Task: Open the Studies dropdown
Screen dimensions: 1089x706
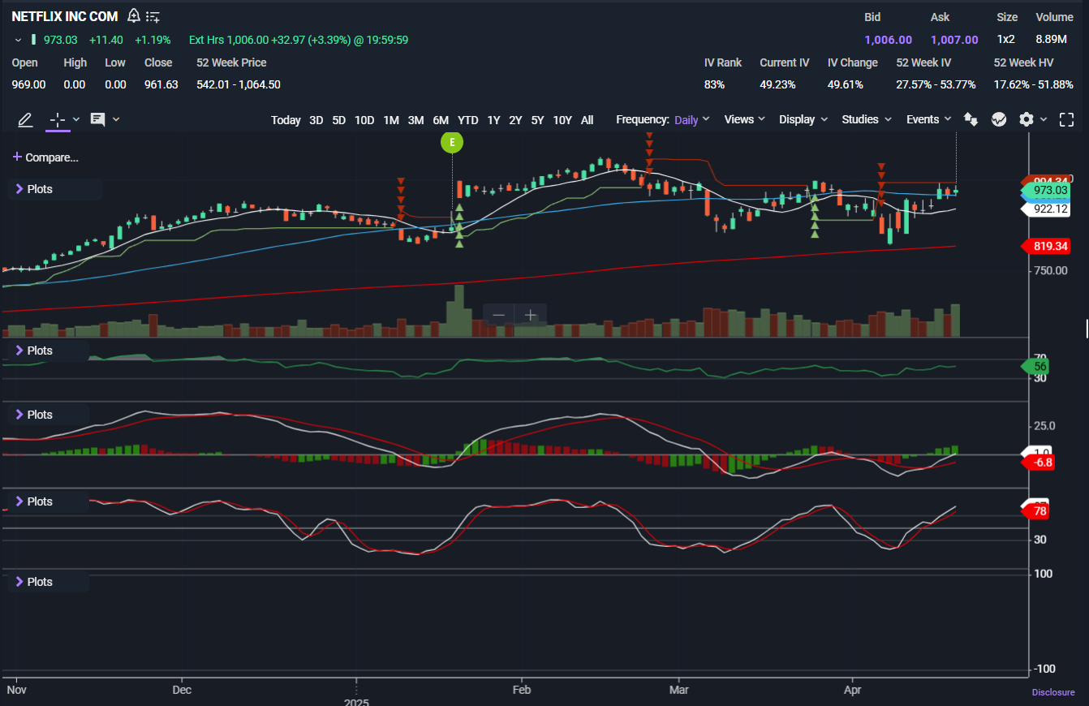Action: click(x=867, y=119)
